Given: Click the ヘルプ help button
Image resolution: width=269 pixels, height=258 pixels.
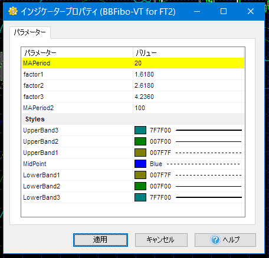Looking at the screenshot, I should (225, 240).
